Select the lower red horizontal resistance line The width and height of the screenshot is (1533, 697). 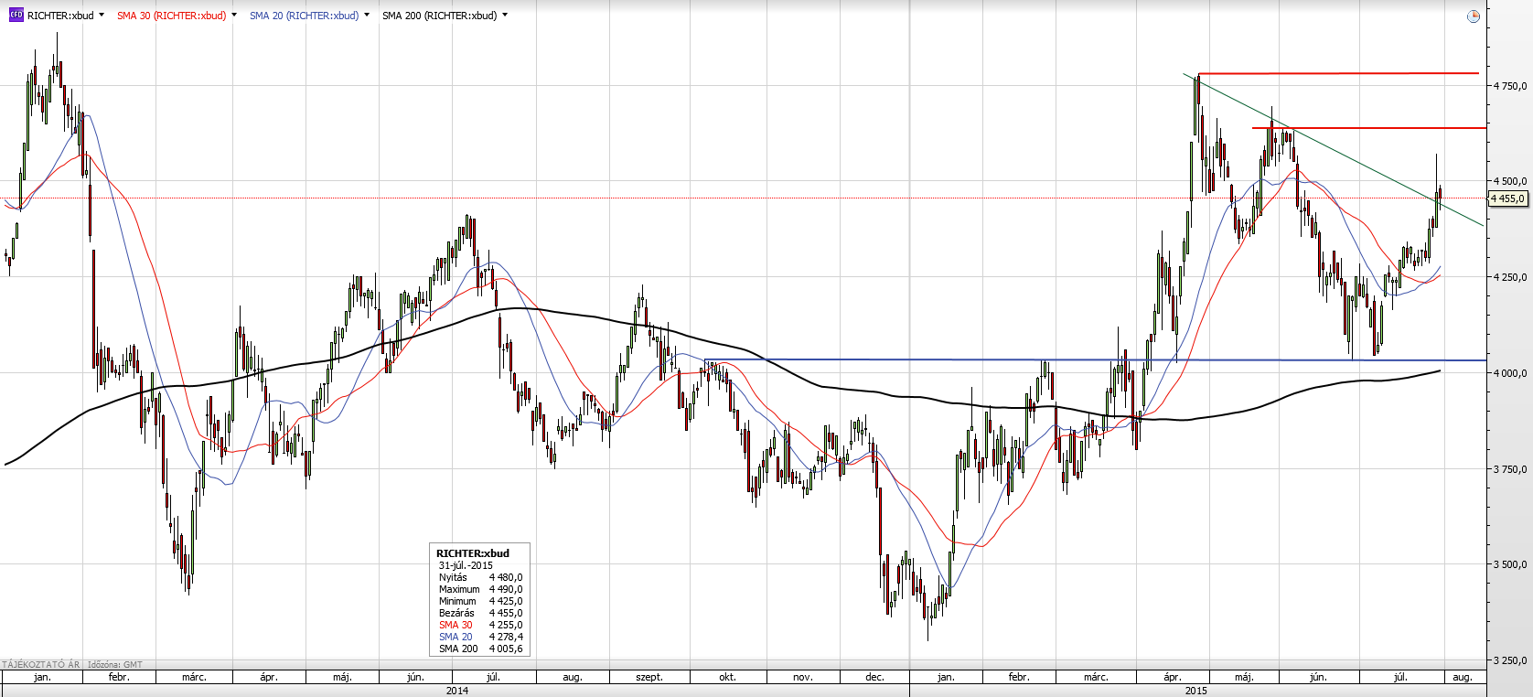coord(1369,128)
